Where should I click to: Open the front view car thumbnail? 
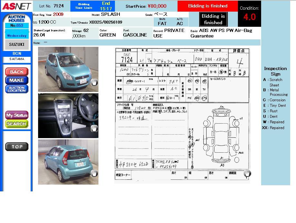coord(68,69)
